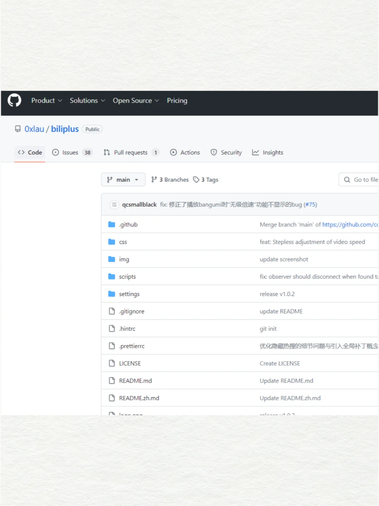Open commit 'Update README.zh.md'
The width and height of the screenshot is (379, 506).
point(290,398)
